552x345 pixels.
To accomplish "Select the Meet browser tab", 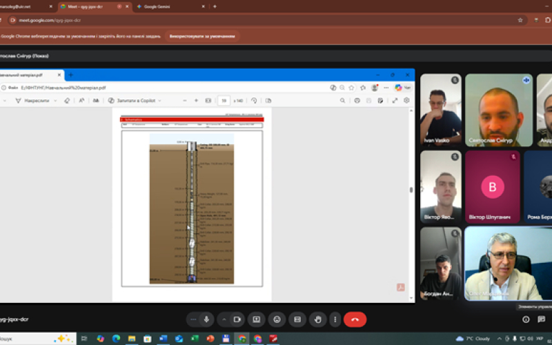I will click(x=86, y=6).
